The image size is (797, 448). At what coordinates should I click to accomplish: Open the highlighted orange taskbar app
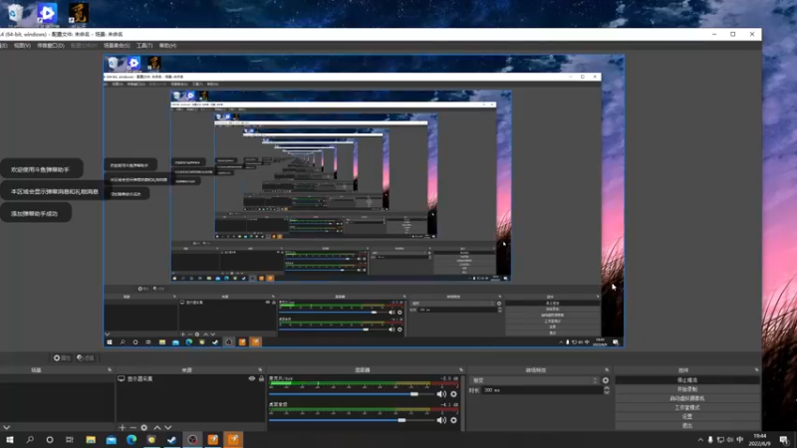233,439
